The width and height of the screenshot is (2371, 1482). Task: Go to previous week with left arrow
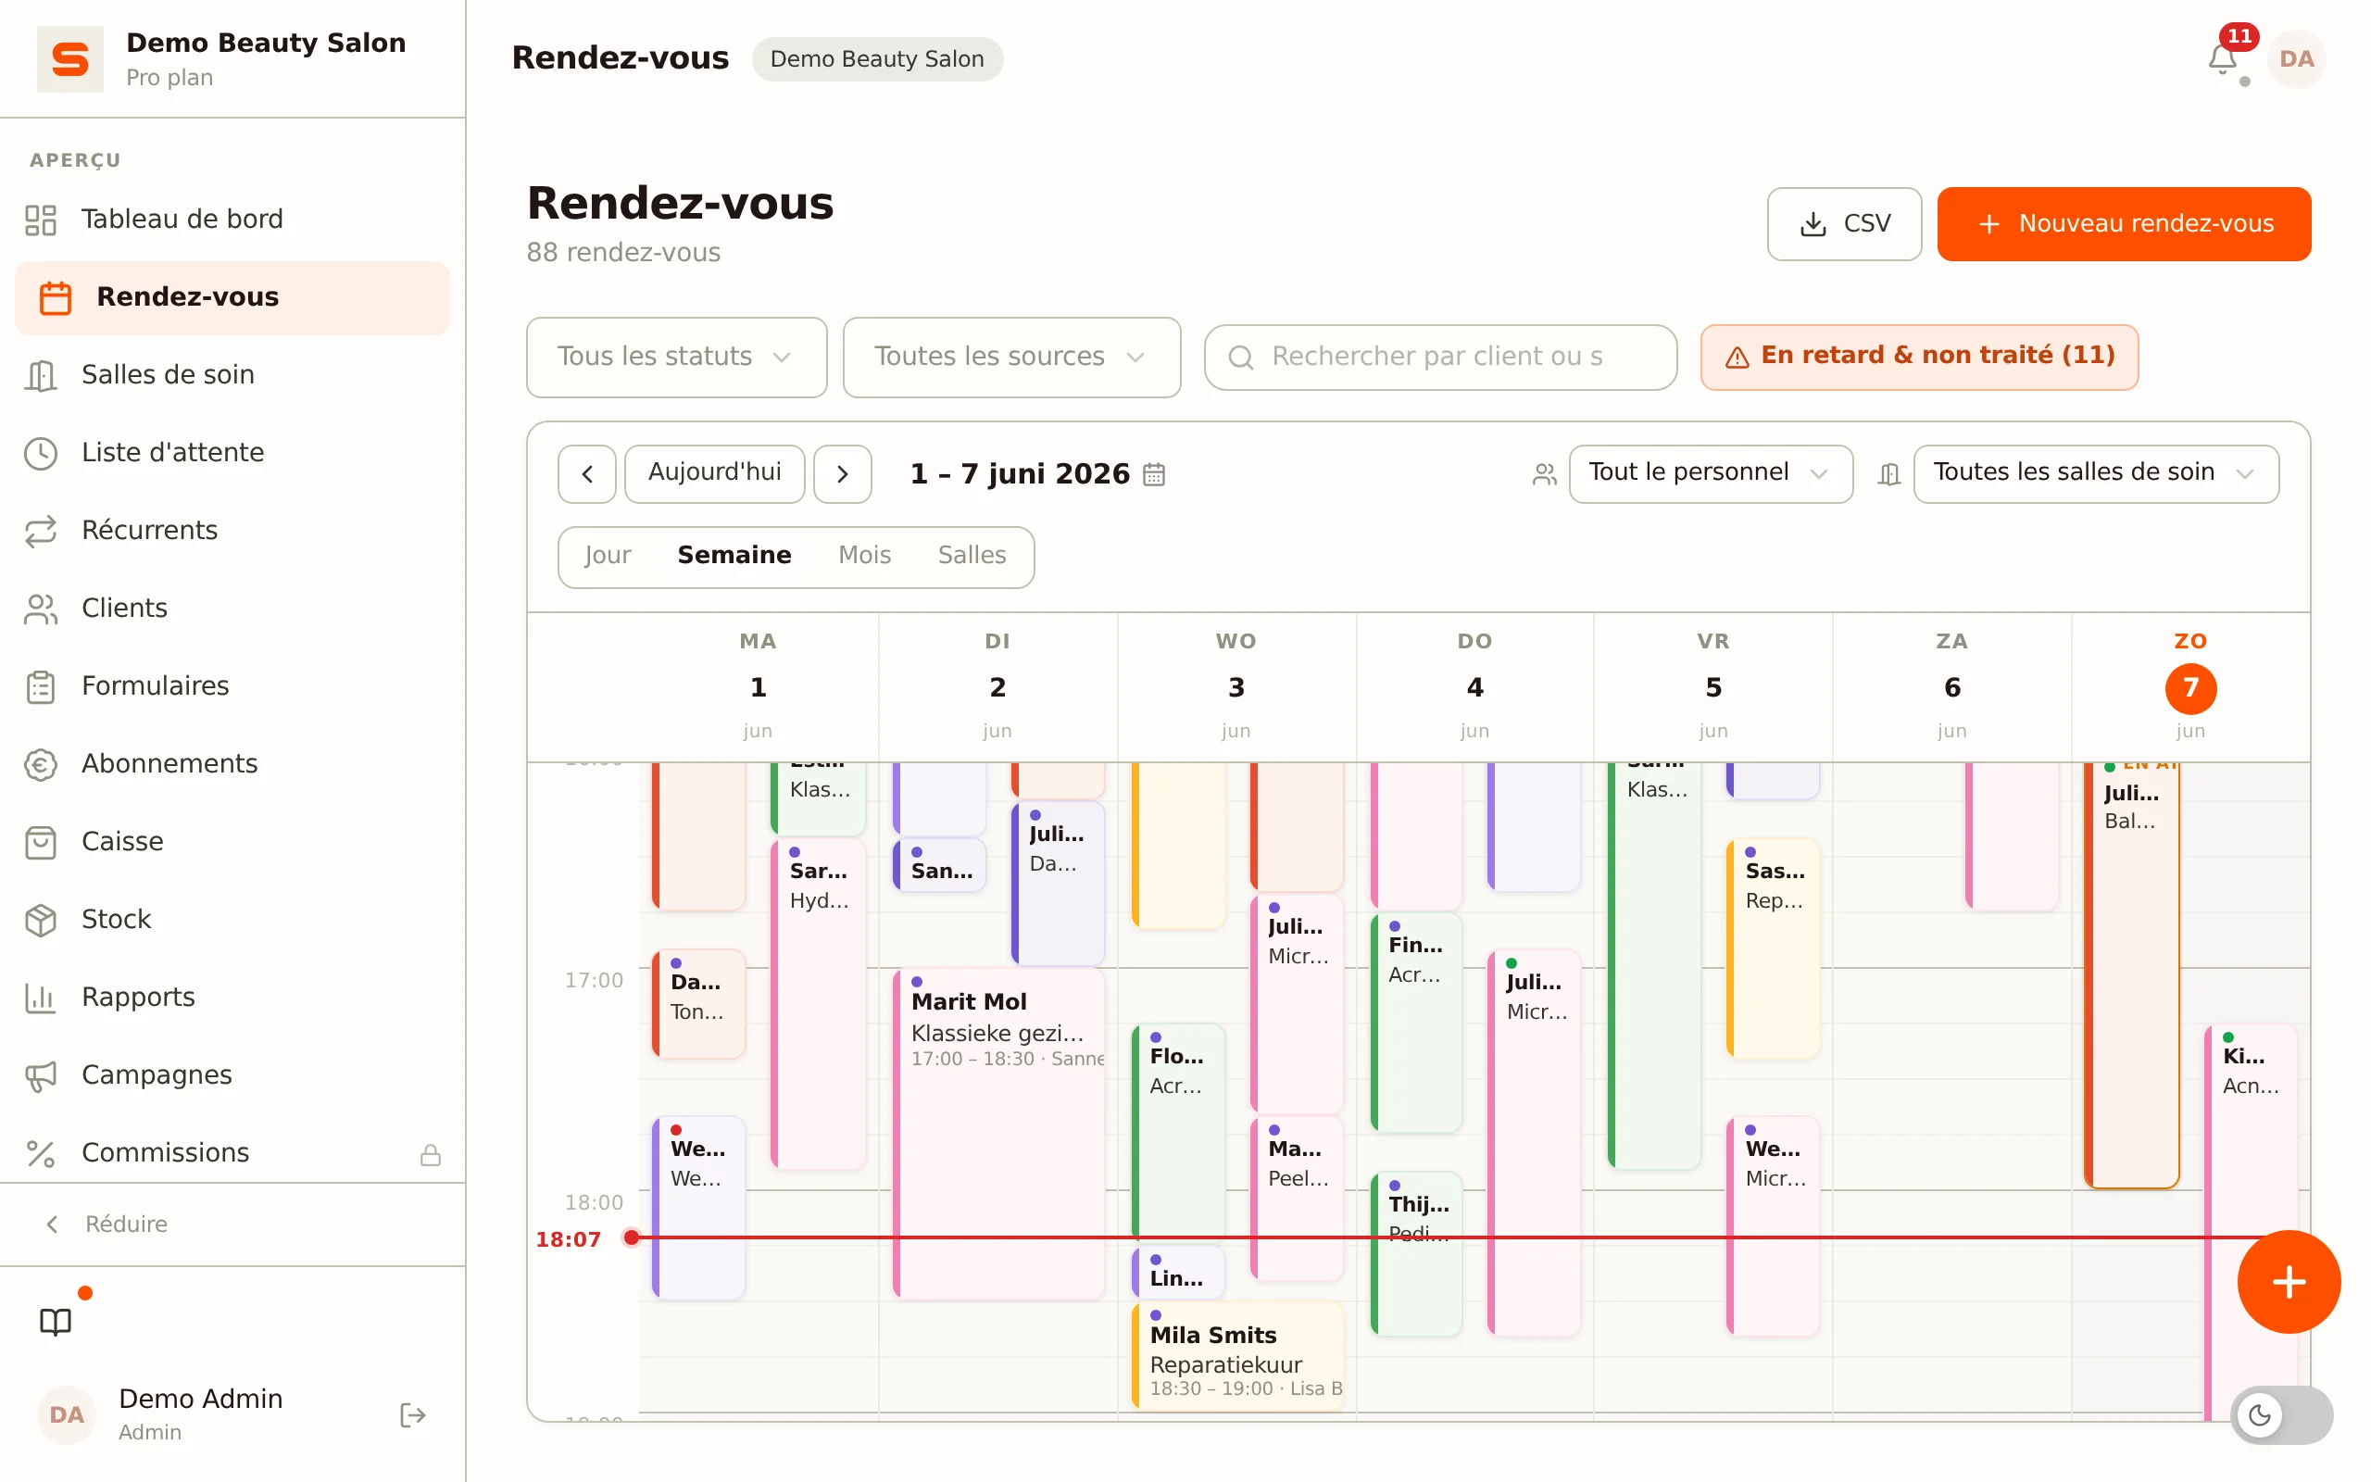(587, 474)
